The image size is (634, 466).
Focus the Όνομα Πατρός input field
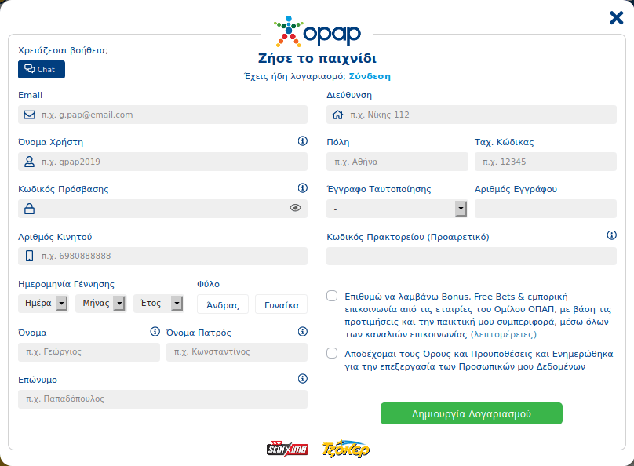[x=236, y=352]
